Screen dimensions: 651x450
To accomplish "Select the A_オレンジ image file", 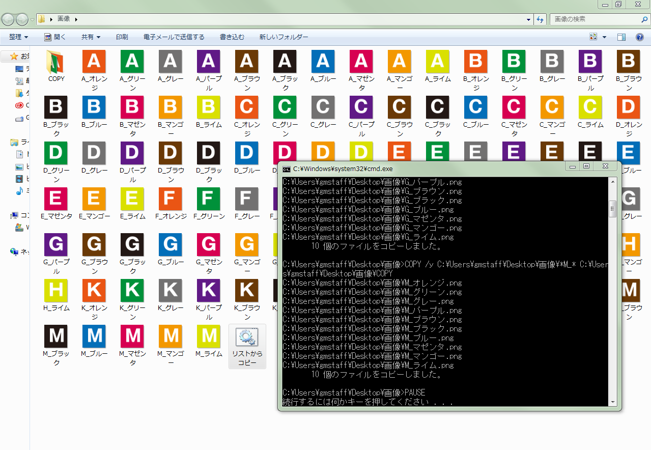I will (94, 62).
